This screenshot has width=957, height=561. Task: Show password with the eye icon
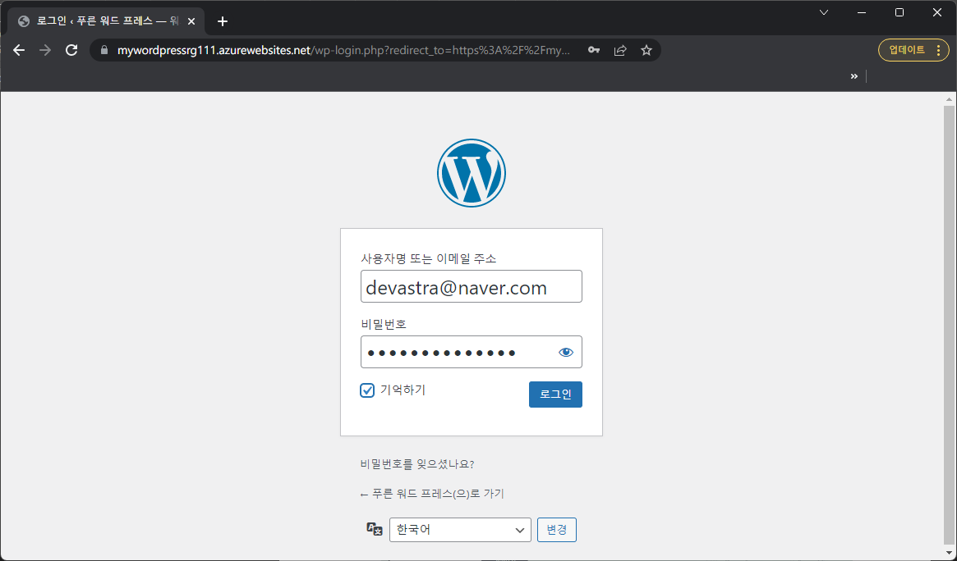(x=566, y=352)
